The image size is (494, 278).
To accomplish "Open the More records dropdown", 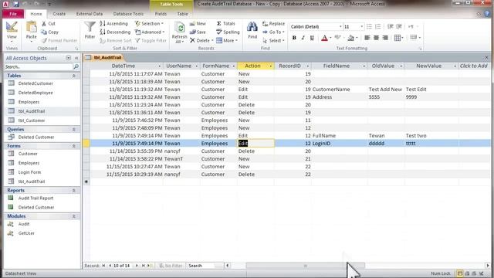I will tap(227, 41).
